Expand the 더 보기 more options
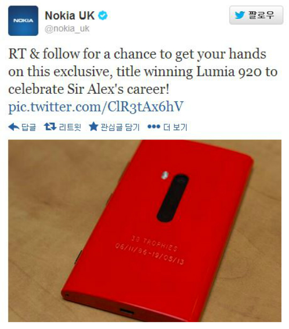The height and width of the screenshot is (329, 289). 175,127
